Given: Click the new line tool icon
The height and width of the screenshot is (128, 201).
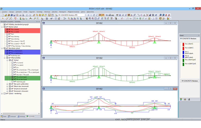Looking at the screenshot, I should click(x=7, y=19).
